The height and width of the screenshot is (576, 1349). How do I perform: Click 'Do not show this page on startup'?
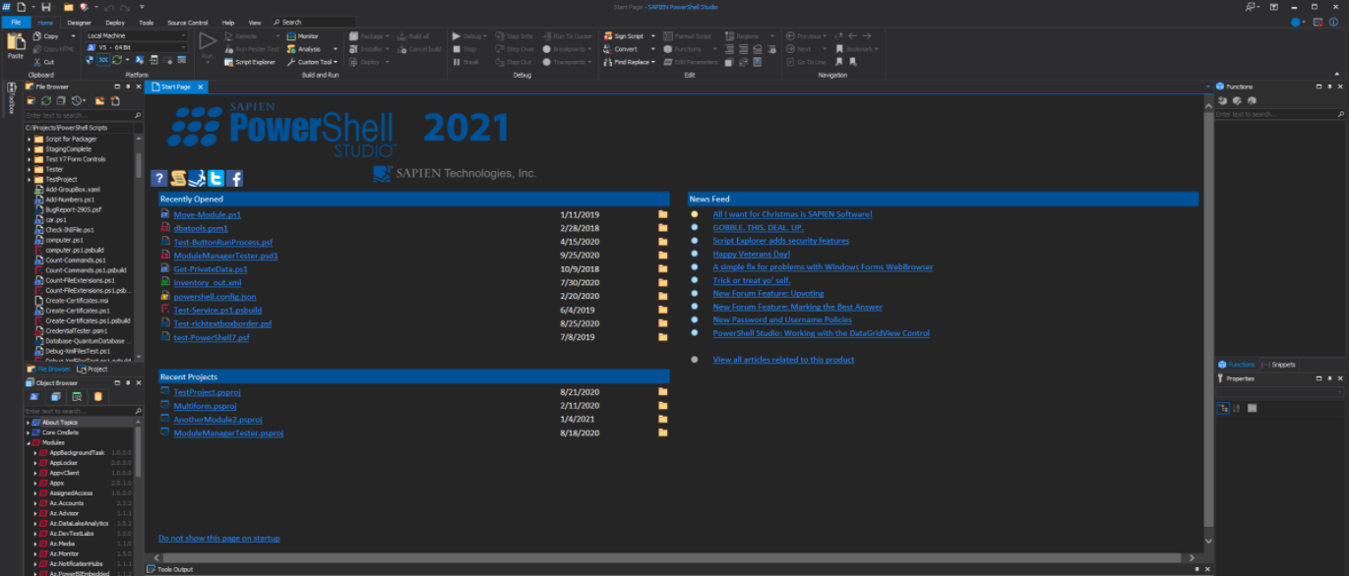pyautogui.click(x=218, y=539)
